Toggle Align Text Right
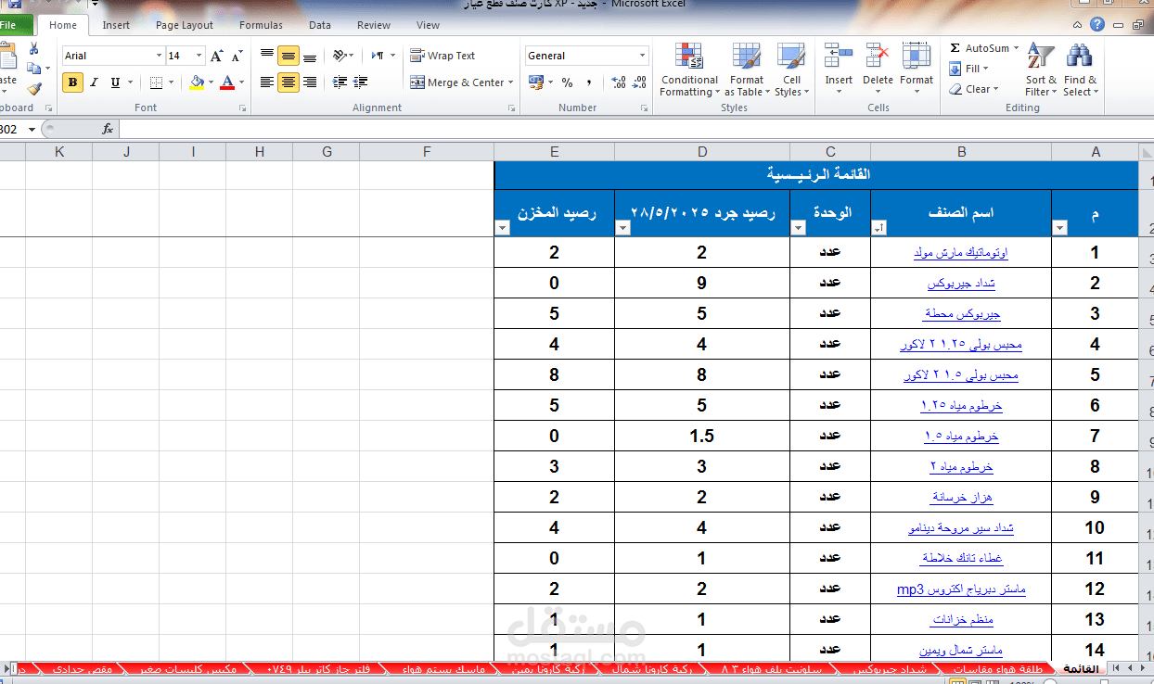The height and width of the screenshot is (684, 1154). coord(310,82)
